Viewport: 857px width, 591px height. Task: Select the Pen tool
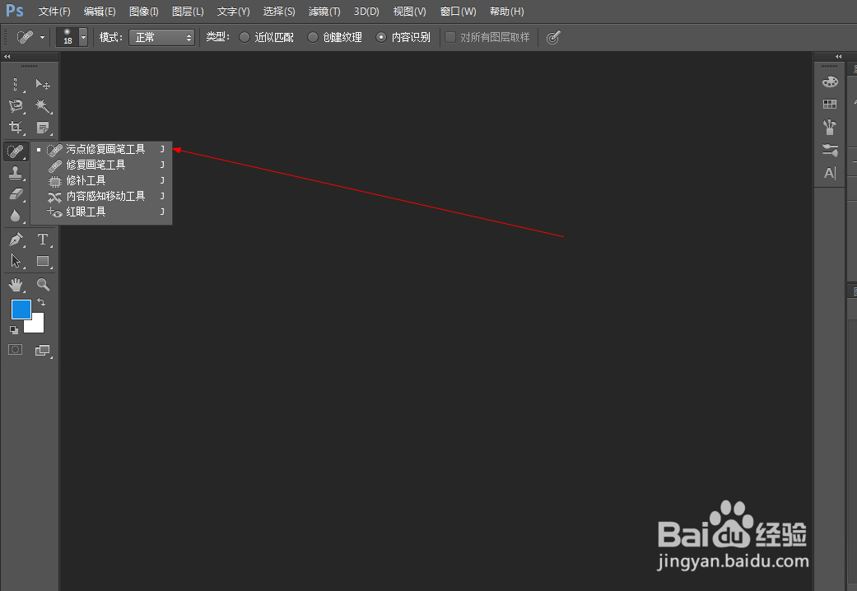click(x=16, y=239)
